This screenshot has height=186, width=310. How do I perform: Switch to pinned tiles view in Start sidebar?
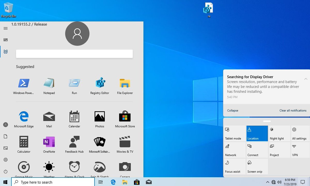[5, 40]
